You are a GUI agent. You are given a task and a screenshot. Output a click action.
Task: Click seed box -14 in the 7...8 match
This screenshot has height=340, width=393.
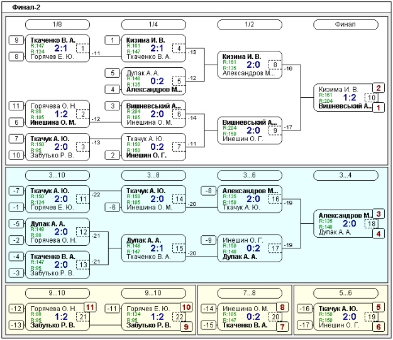coord(209,309)
